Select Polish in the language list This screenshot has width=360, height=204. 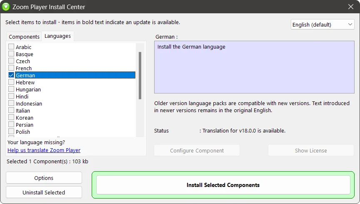point(23,132)
